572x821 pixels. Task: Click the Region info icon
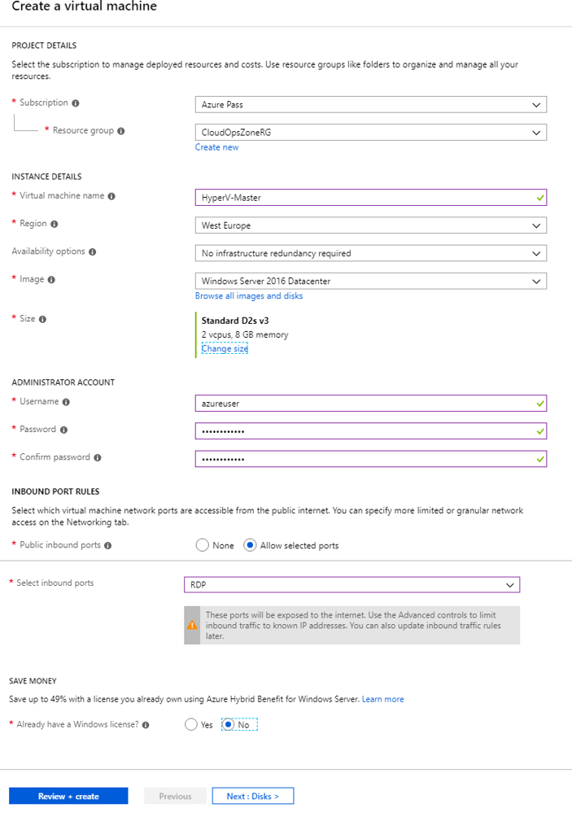point(55,224)
